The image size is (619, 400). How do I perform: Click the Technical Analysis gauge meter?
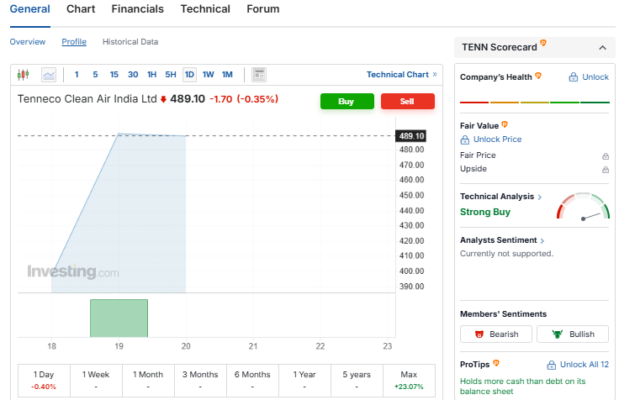pos(583,206)
